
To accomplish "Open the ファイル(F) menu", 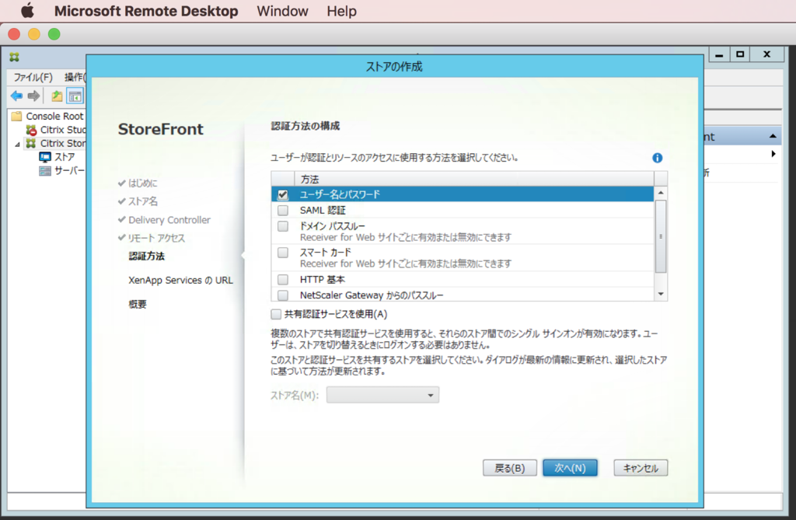I will (x=33, y=77).
